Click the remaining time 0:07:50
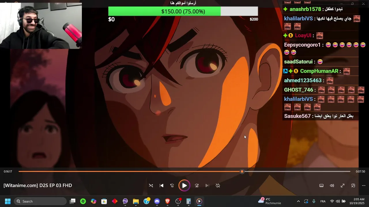Viewport: 369px width, 207px height. [360, 171]
